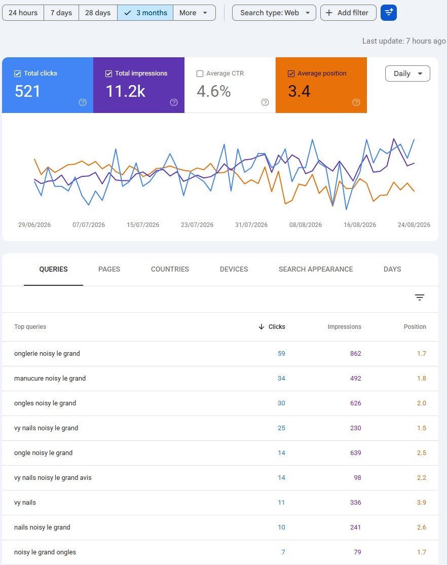Toggle the Average position checkbox
Viewport: 447px width, 565px height.
291,73
